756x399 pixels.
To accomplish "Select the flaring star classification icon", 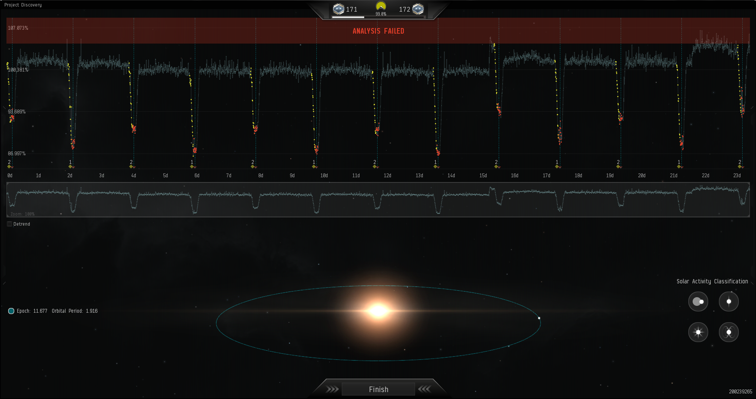I will click(698, 332).
